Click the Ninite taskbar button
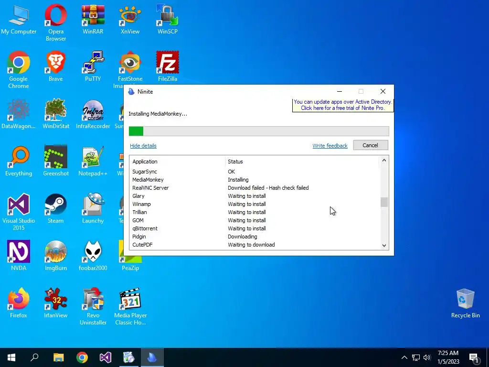This screenshot has width=489, height=367. [152, 357]
